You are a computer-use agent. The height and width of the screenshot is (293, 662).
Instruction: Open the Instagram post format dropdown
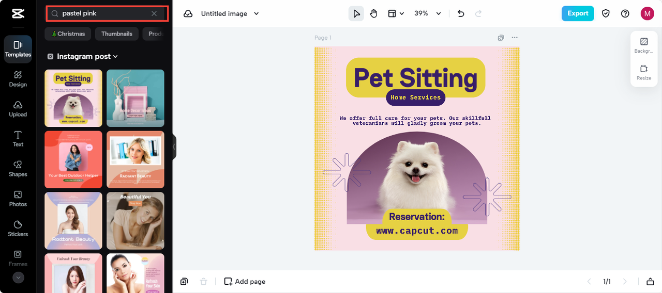coord(83,57)
